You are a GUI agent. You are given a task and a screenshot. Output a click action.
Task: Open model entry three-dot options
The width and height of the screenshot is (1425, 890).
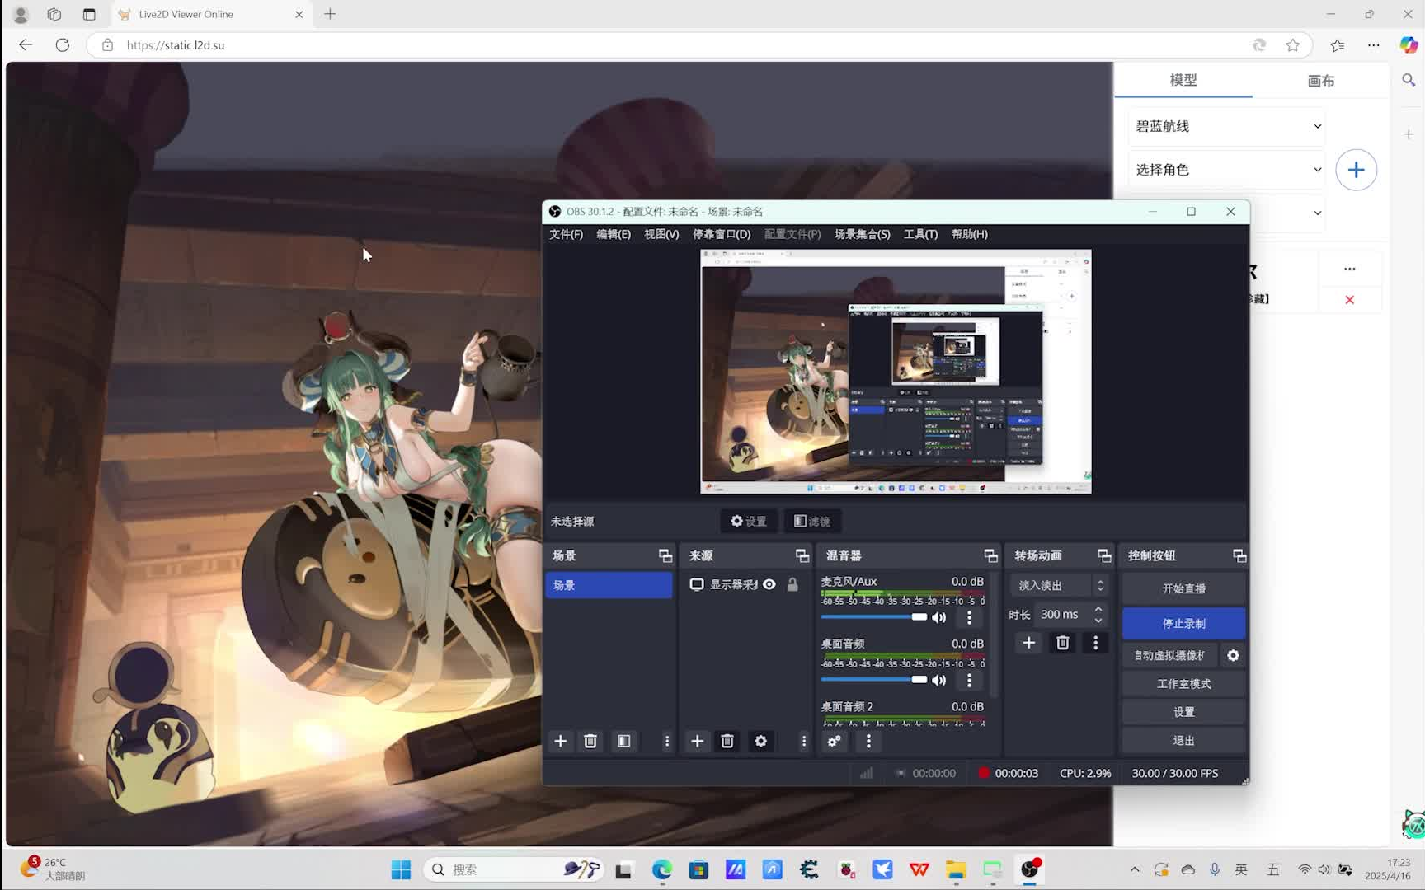coord(1350,269)
